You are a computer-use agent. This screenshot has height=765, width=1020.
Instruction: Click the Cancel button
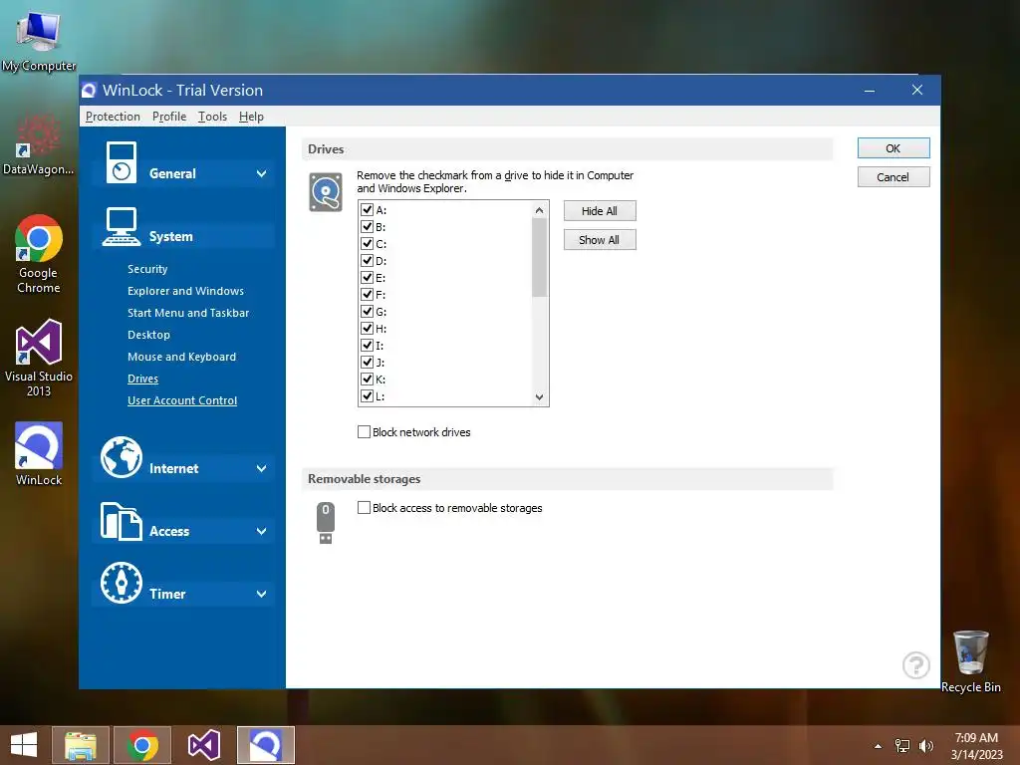[893, 177]
